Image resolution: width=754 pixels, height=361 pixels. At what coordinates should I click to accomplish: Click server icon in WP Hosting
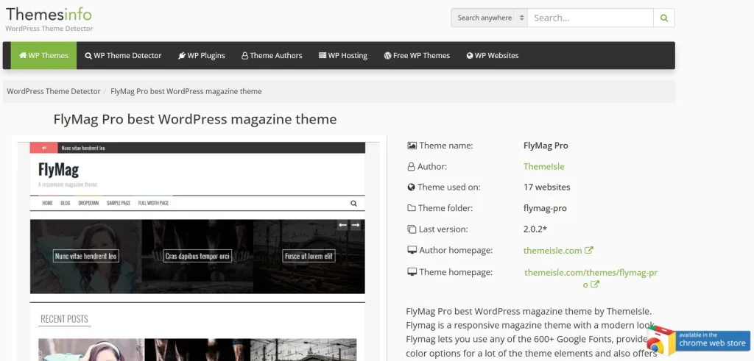(x=323, y=55)
